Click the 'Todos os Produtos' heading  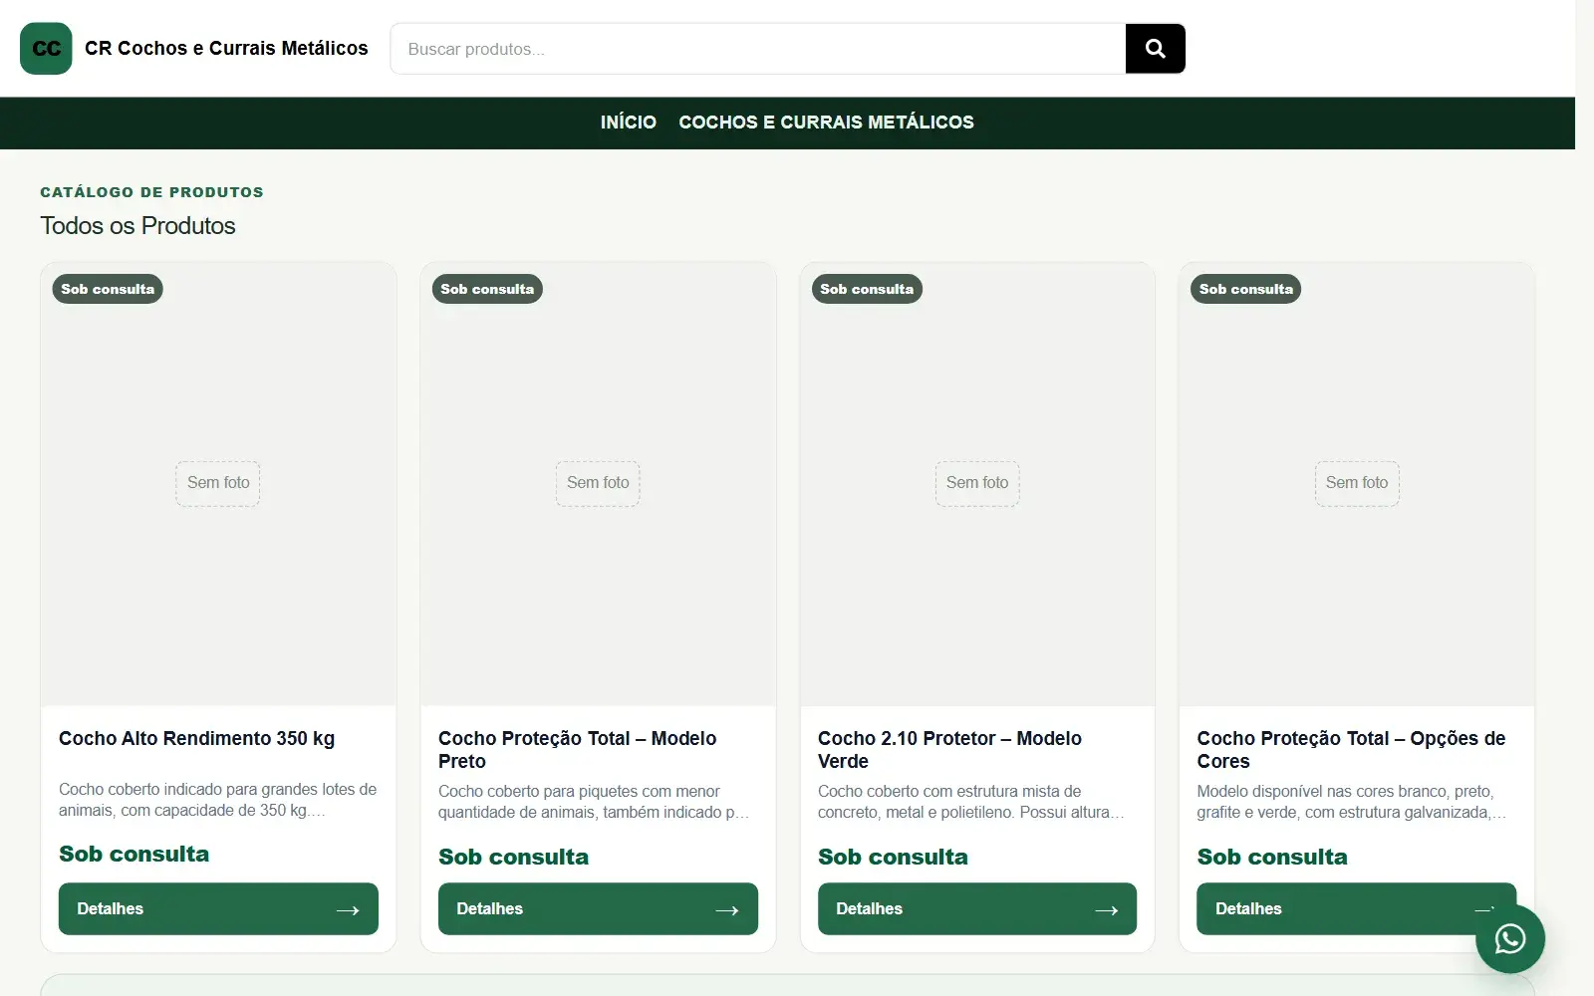[x=138, y=226]
